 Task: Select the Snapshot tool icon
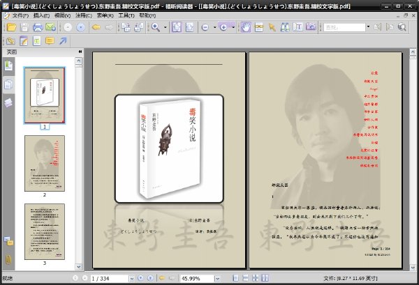pos(259,27)
